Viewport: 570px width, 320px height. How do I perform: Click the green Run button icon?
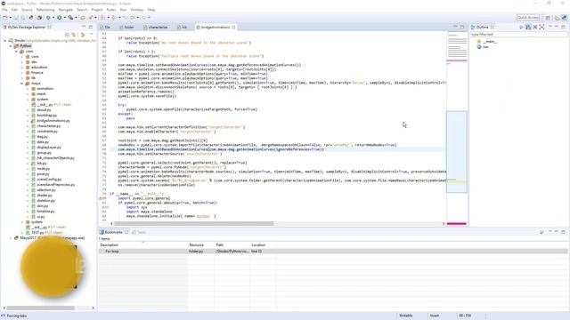coord(60,18)
